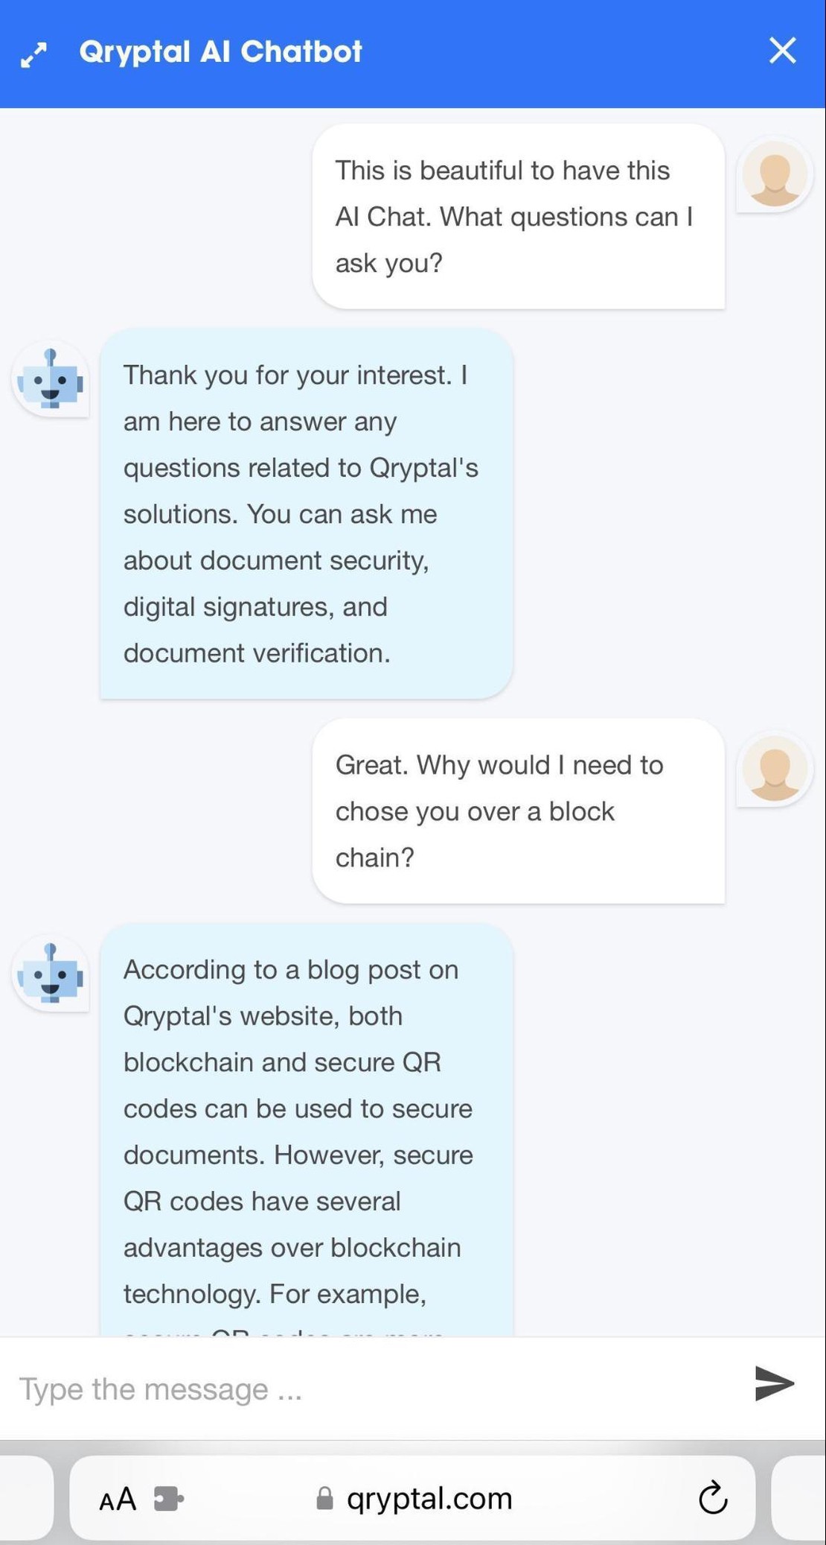Tap the user avatar beside the blockchain question
Viewport: 826px width, 1545px height.
773,769
